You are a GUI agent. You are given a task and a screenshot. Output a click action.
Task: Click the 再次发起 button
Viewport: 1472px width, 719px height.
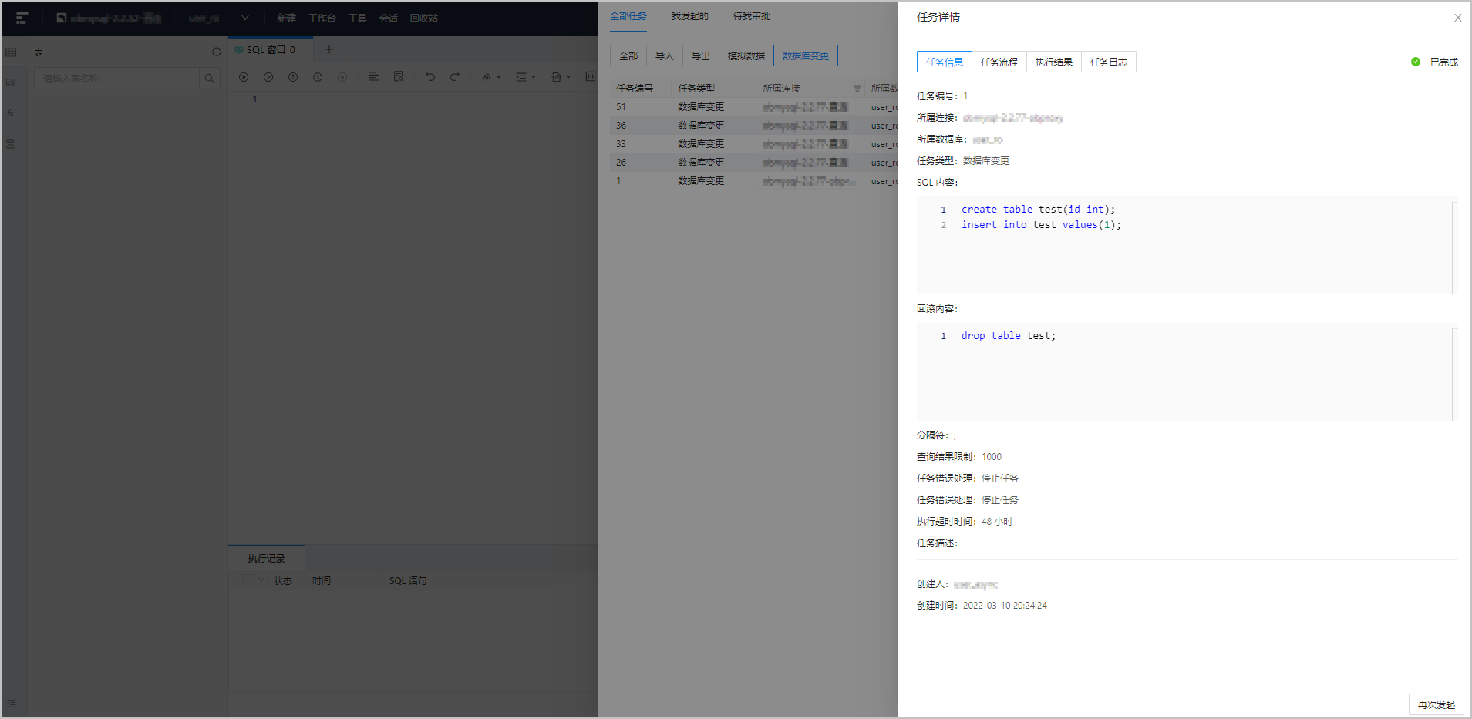pos(1436,704)
